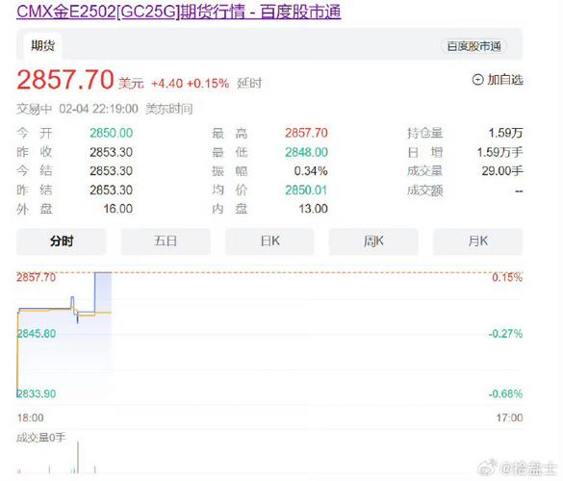Click the 美东时间 timezone label
The height and width of the screenshot is (481, 563).
169,109
